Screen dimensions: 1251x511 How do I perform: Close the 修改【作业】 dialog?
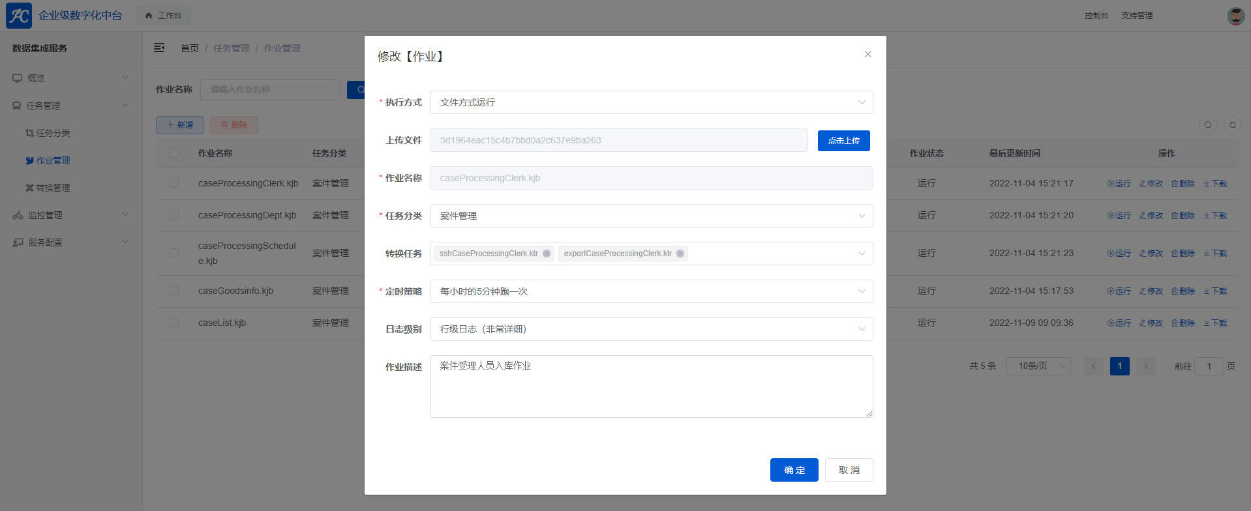click(x=867, y=54)
